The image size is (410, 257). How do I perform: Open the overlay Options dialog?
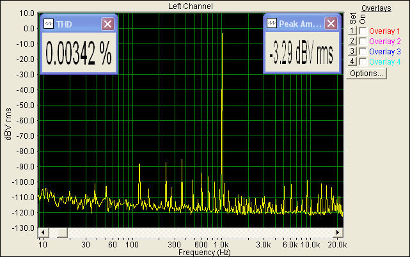(367, 74)
